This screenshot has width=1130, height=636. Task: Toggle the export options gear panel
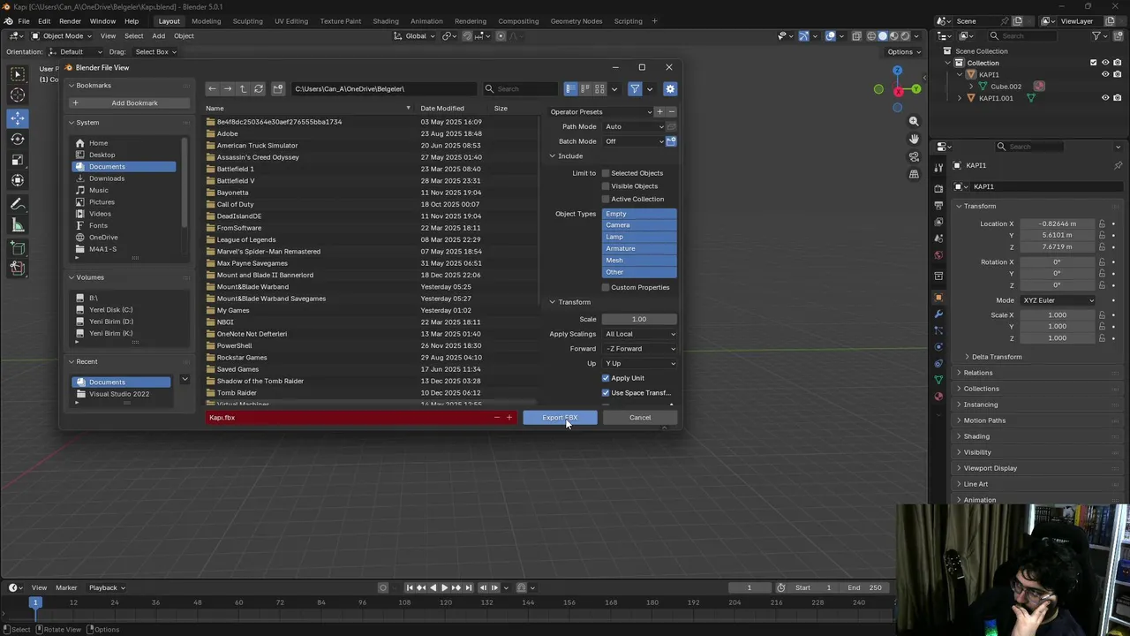point(670,88)
